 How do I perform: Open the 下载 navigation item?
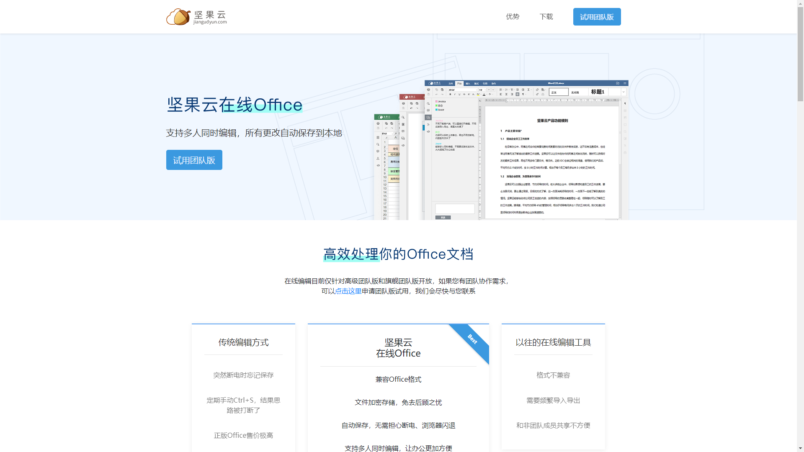click(546, 17)
